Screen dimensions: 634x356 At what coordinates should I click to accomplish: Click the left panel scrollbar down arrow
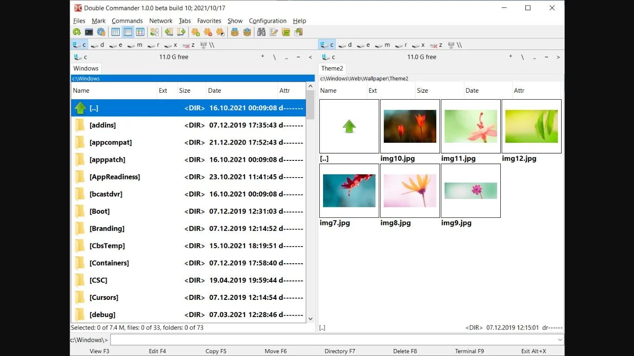[x=311, y=319]
